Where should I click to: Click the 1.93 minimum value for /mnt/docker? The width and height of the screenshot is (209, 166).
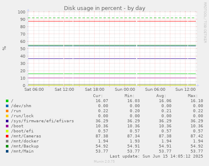point(135,141)
